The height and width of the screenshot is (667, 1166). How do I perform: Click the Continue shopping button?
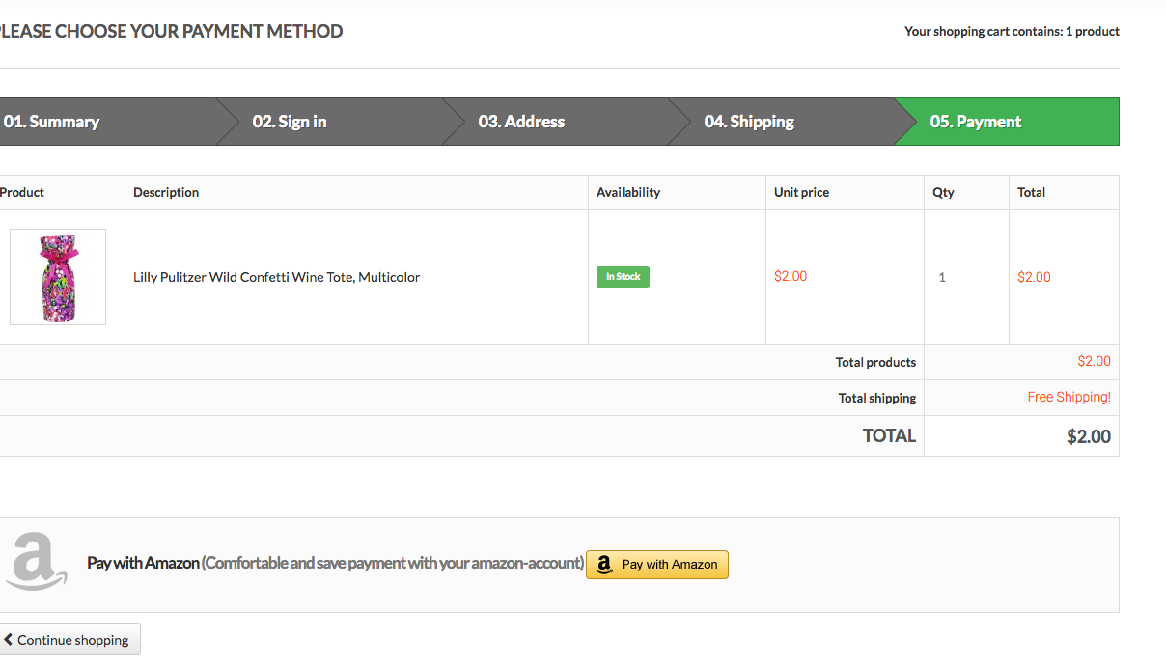(69, 639)
